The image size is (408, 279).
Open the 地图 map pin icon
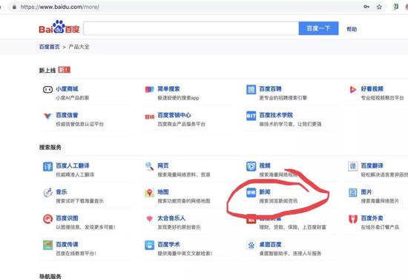[x=149, y=193]
